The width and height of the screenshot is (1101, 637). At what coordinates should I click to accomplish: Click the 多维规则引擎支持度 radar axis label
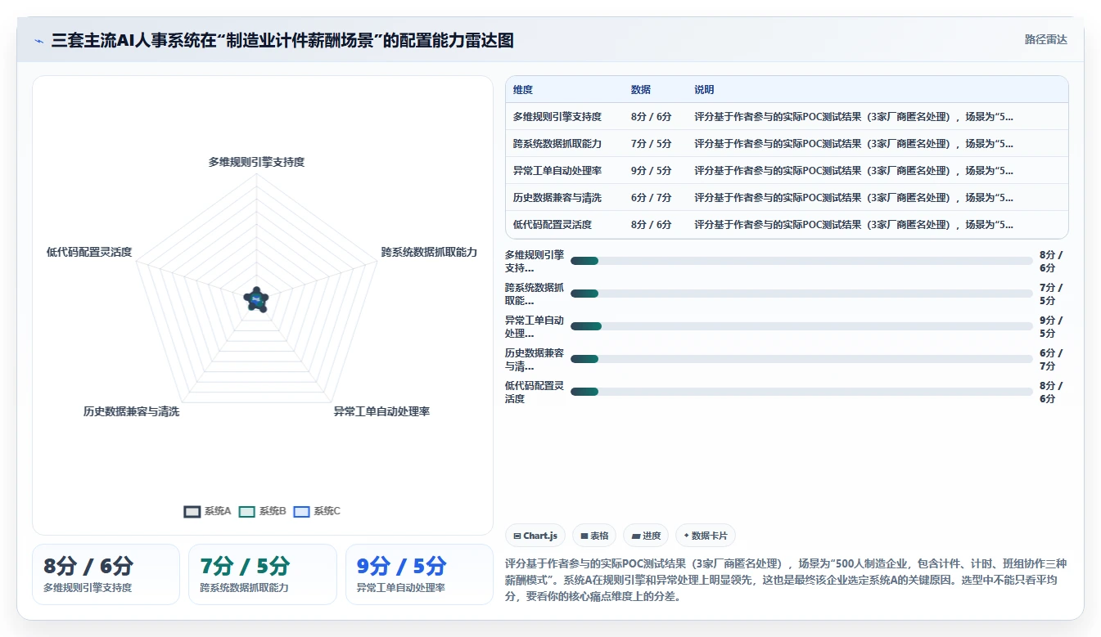[x=256, y=162]
